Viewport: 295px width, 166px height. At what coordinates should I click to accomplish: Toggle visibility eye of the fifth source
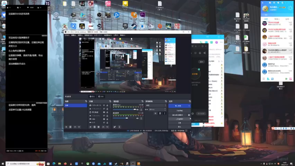(104, 119)
